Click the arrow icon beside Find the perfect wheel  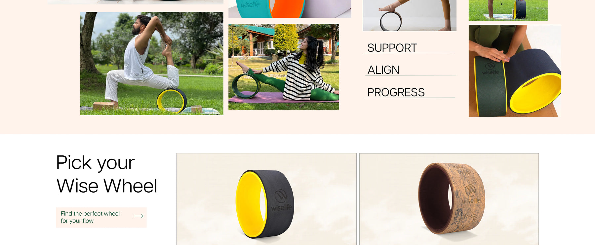coord(139,216)
